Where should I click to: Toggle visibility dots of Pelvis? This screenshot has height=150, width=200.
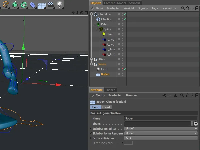tap(122, 24)
